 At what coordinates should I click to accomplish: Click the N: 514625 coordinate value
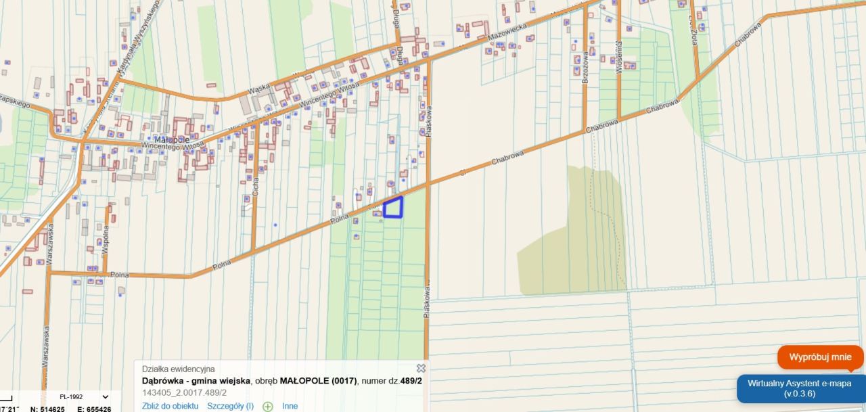click(47, 409)
